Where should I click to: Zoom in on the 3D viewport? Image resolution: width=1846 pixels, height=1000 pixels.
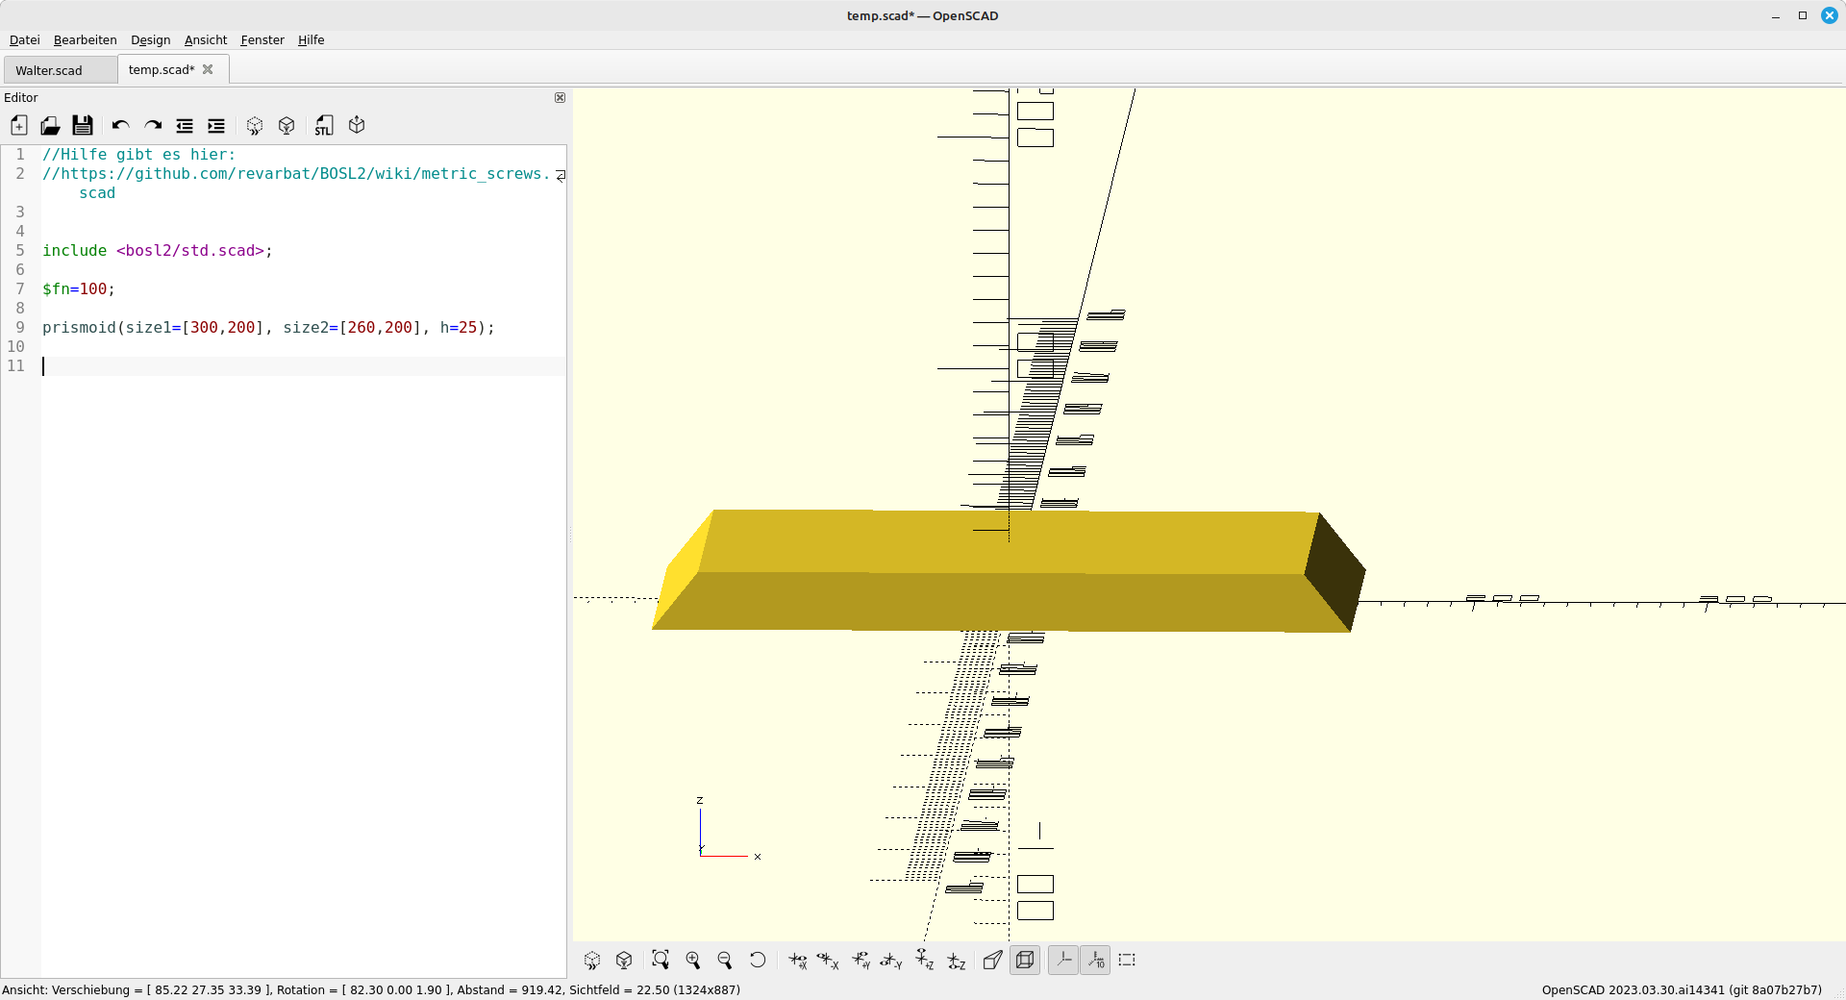click(x=693, y=960)
